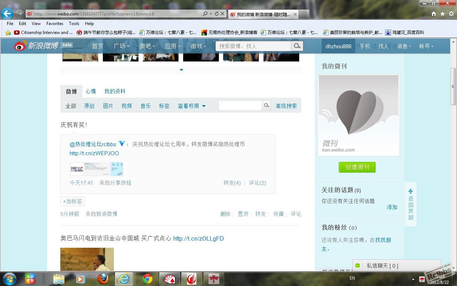Click the 微刊 heart cover image
457x286 pixels.
tap(358, 115)
